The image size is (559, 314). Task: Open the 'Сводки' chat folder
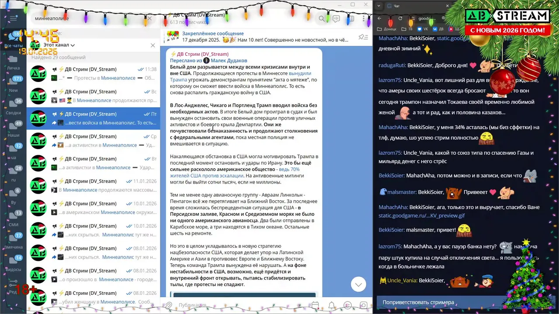tap(13, 107)
